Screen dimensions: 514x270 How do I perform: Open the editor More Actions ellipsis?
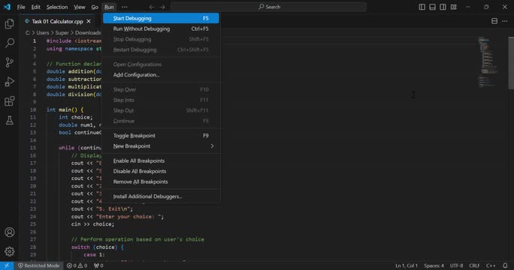click(504, 21)
